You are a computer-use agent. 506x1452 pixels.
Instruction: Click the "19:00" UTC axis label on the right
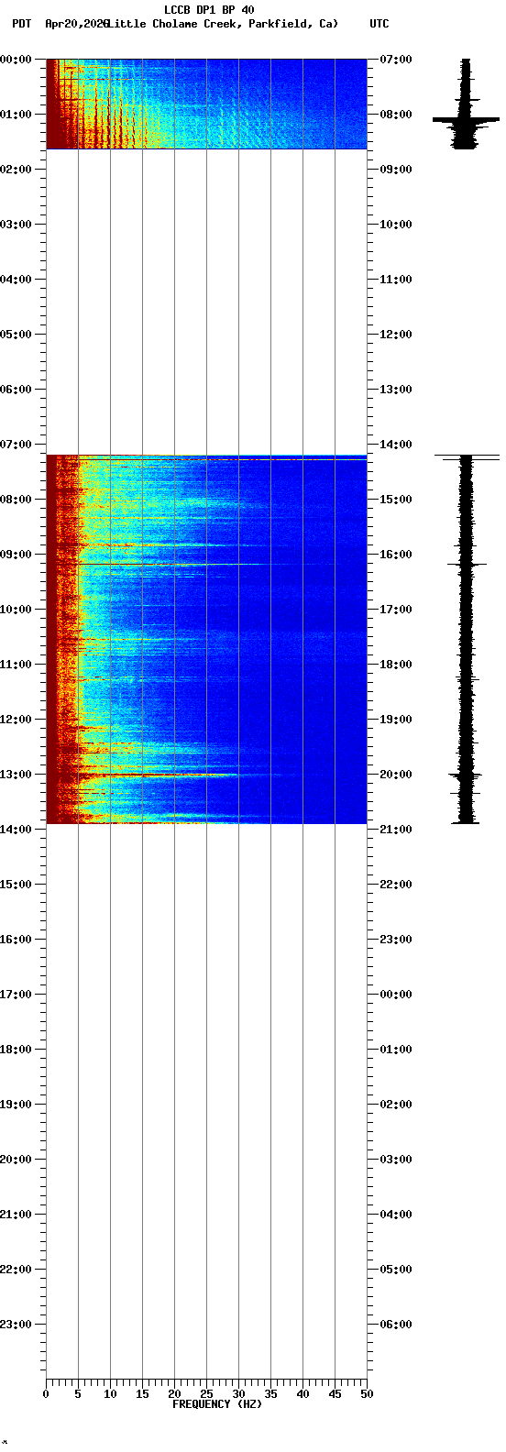[x=396, y=720]
